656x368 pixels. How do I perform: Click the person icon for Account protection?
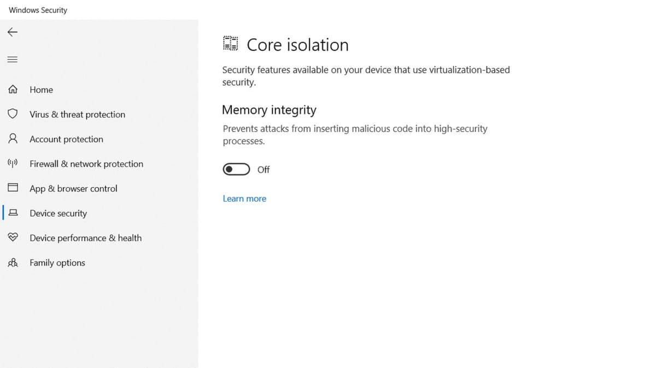(13, 139)
